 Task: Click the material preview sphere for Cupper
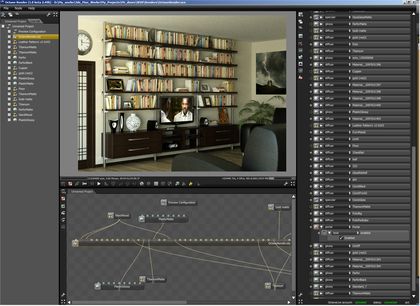coord(316,71)
